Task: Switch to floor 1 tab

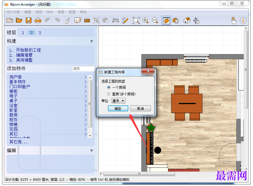Action: point(23,33)
